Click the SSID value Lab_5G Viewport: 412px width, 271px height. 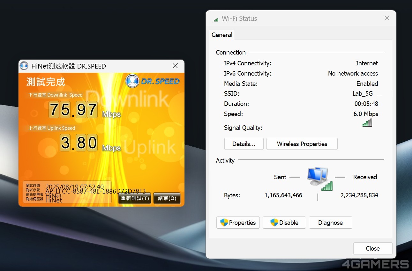(363, 94)
